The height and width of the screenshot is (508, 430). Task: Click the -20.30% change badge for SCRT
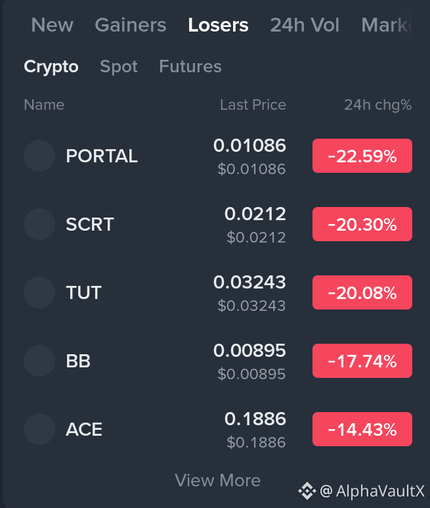point(362,224)
